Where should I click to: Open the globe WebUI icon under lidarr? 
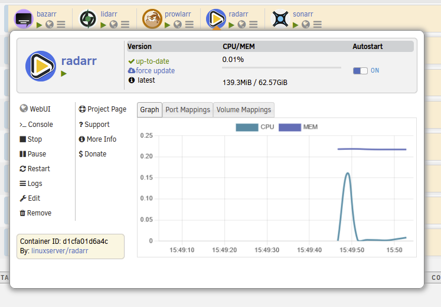click(113, 25)
